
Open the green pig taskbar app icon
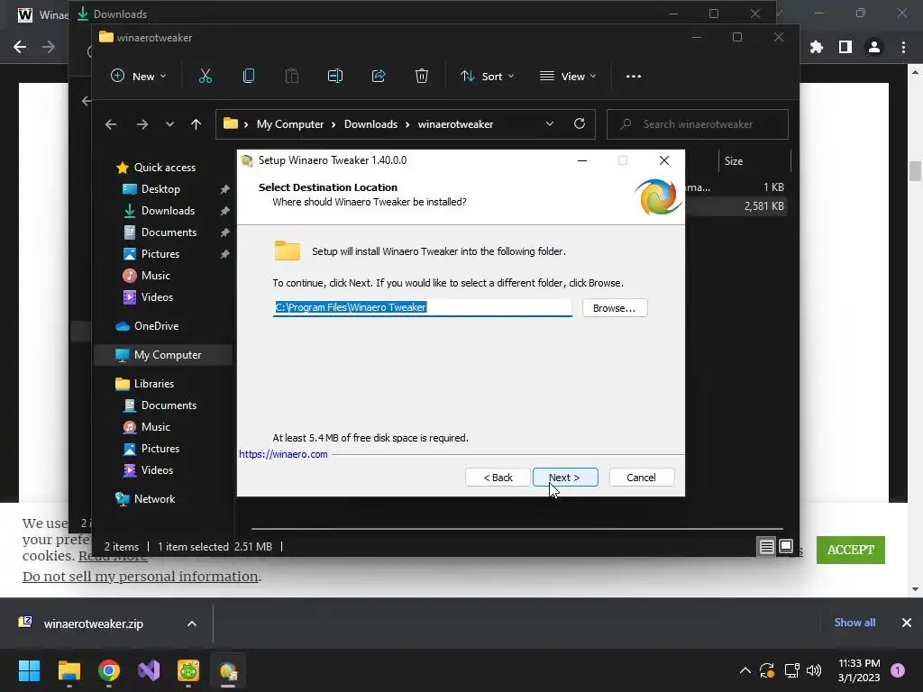188,670
